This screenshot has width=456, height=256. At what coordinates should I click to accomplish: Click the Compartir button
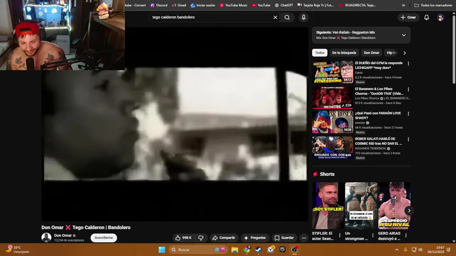tap(223, 238)
